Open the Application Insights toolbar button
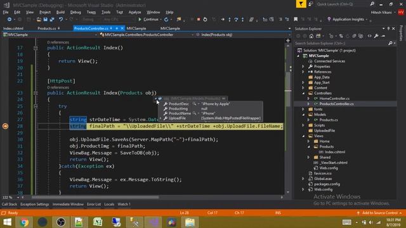The image size is (406, 228). coord(348,20)
